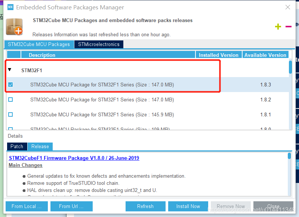Collapse the STM32F1 tree node arrow

coord(10,70)
